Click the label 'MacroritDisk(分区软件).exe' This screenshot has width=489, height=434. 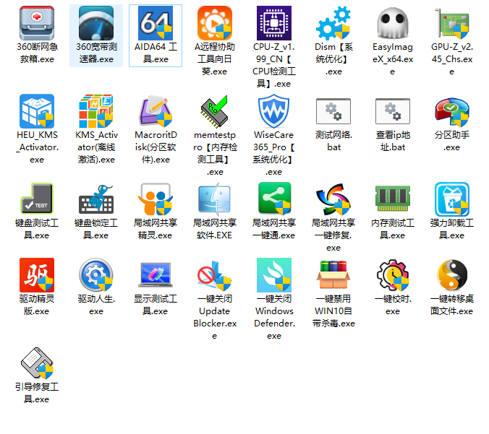click(156, 147)
